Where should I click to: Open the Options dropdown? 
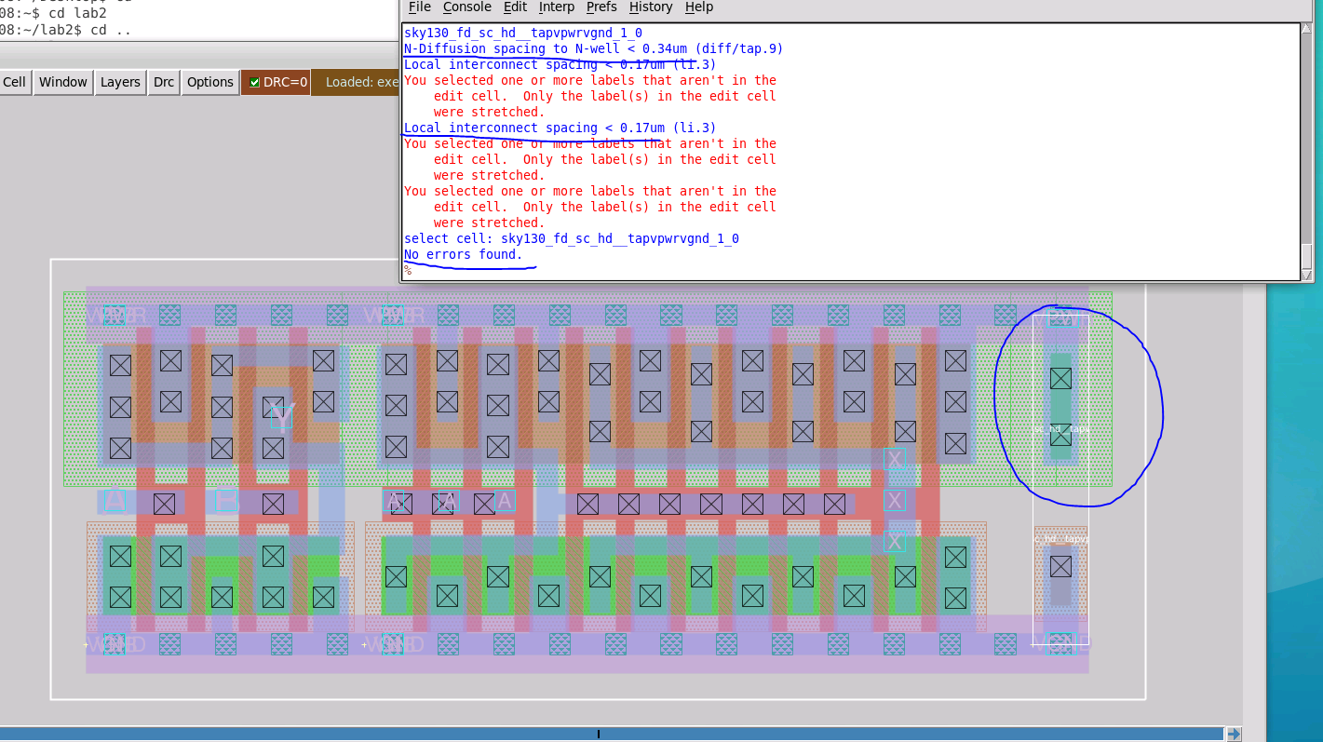click(x=209, y=82)
